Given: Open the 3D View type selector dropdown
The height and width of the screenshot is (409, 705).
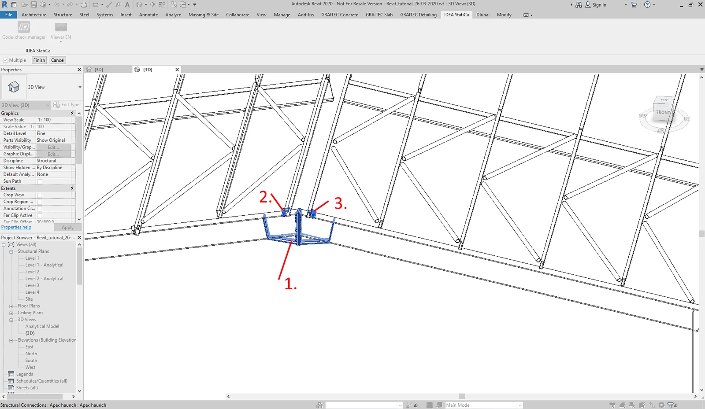Looking at the screenshot, I should click(x=80, y=87).
